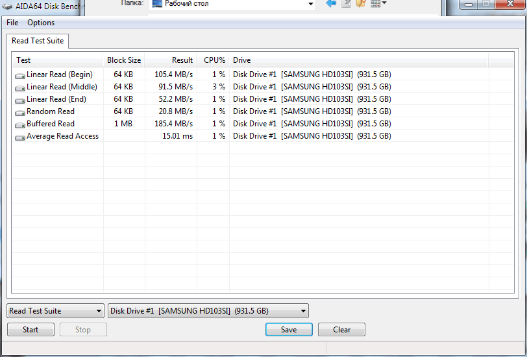Viewport: 527px width, 357px height.
Task: Click the 185.4 MB/s result value
Action: pos(173,124)
